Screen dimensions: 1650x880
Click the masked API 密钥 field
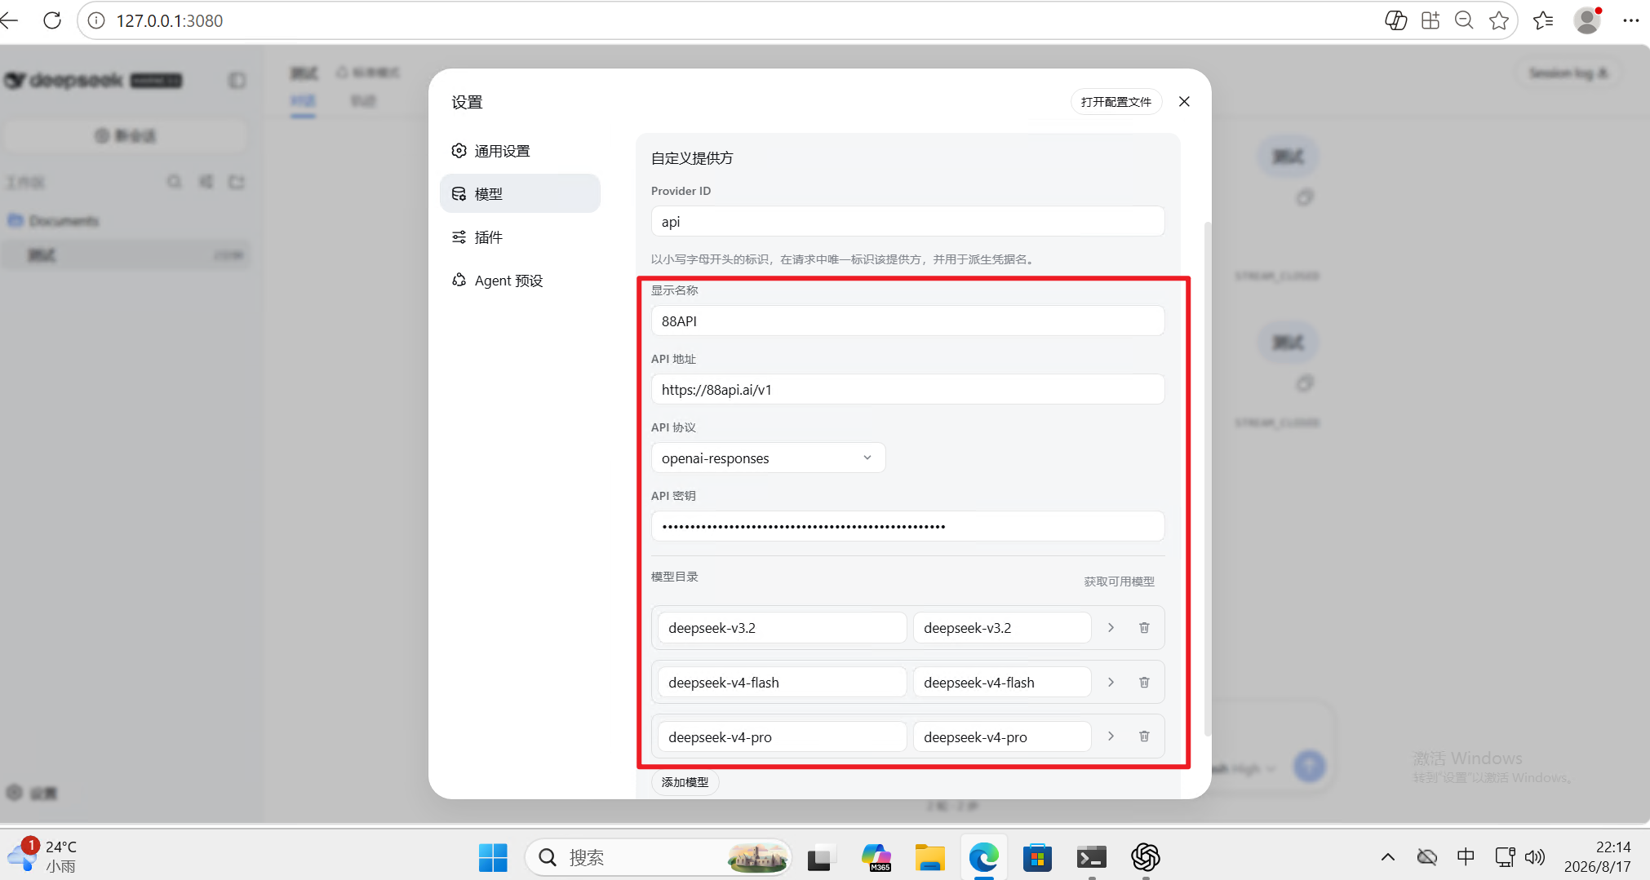(907, 526)
